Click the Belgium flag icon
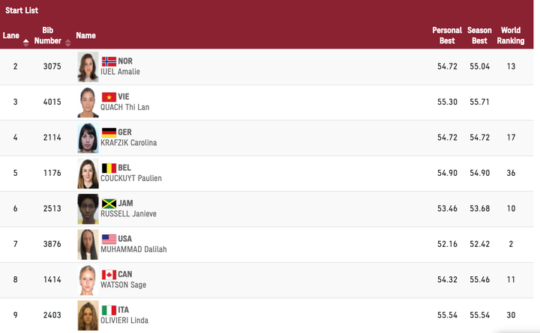 click(109, 168)
